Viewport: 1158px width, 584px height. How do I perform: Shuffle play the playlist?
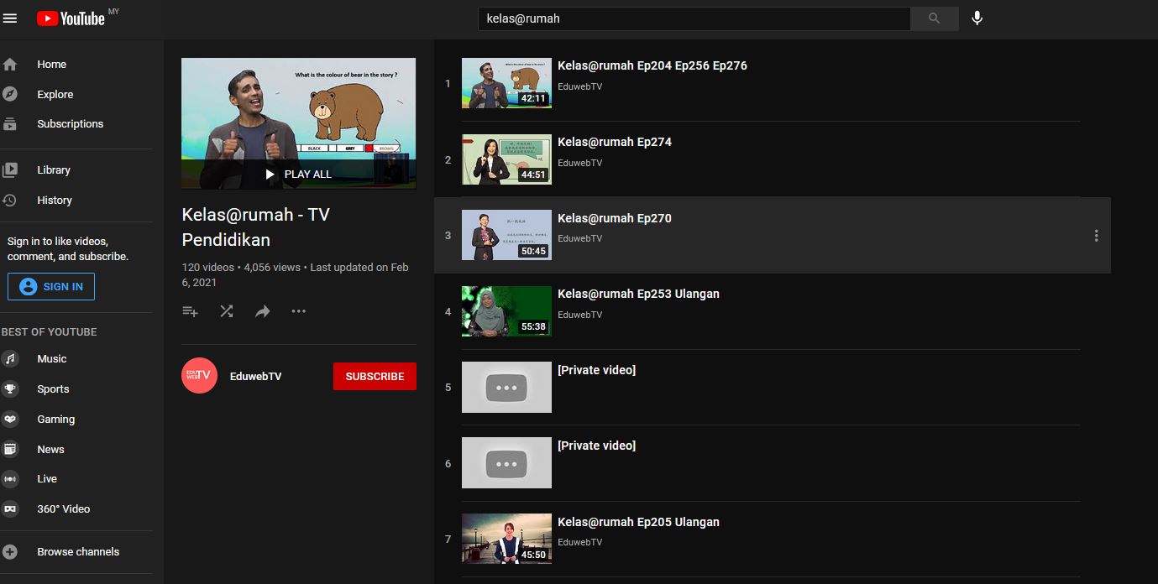227,311
